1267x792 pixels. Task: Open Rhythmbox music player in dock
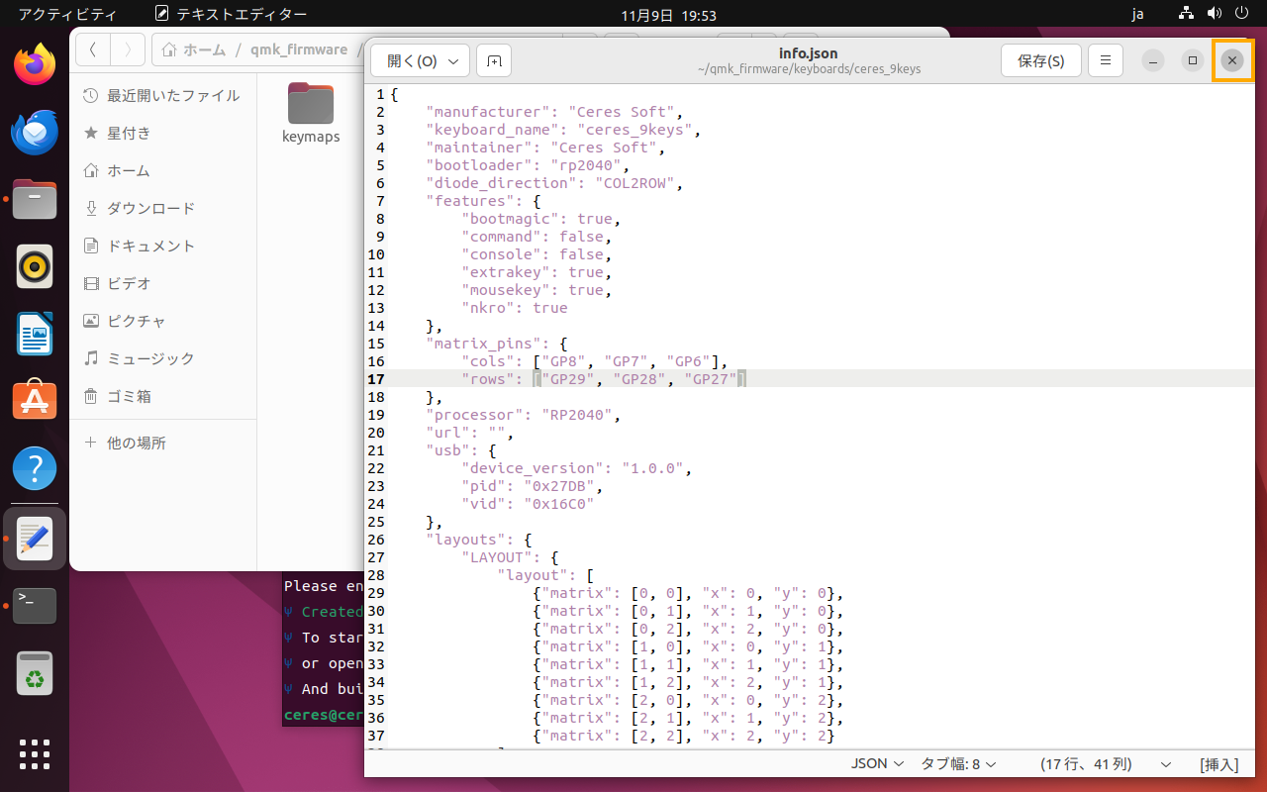[x=35, y=266]
